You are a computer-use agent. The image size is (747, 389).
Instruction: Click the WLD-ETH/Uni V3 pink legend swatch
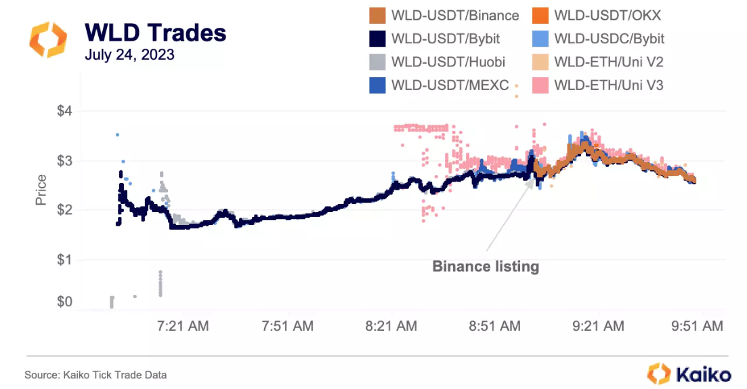[x=539, y=85]
